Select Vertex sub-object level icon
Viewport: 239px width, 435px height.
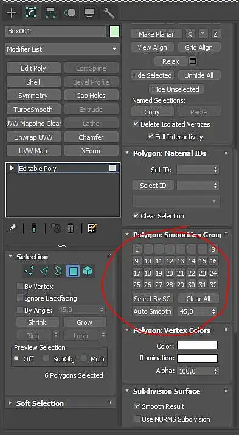click(29, 271)
